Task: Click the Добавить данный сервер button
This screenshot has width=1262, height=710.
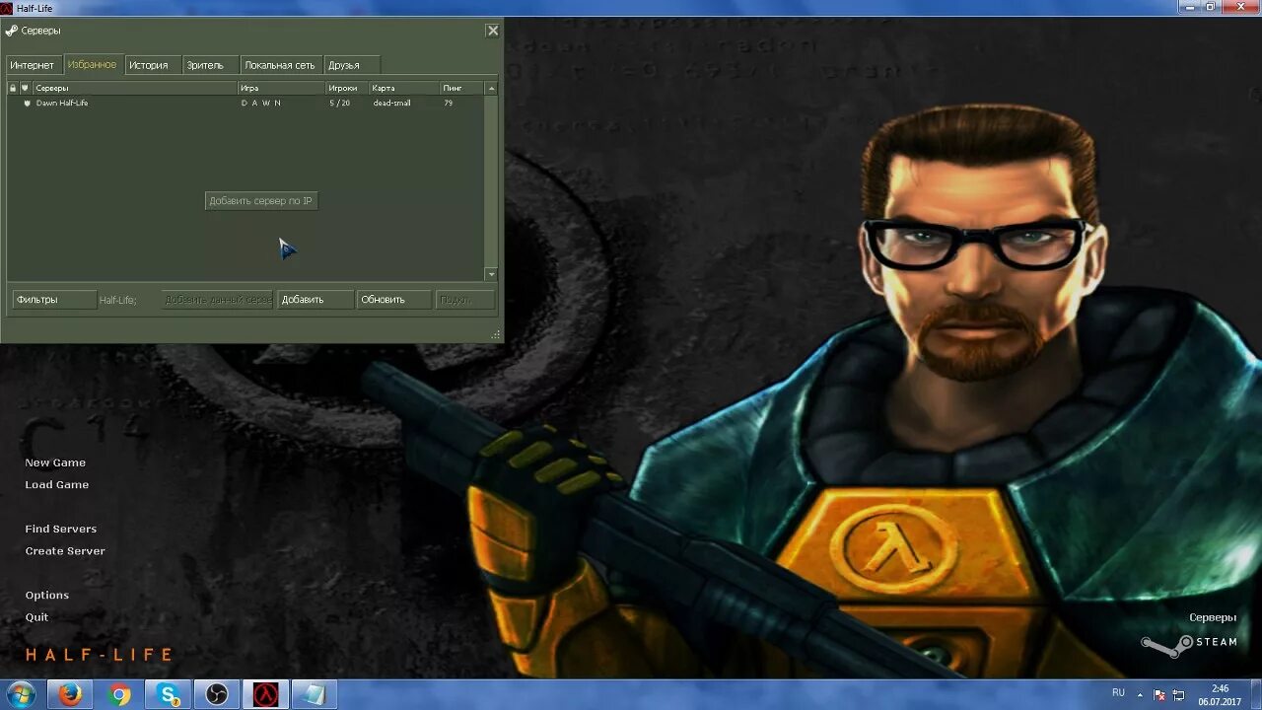Action: pos(217,300)
